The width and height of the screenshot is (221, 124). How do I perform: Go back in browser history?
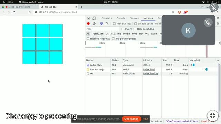tap(4, 12)
